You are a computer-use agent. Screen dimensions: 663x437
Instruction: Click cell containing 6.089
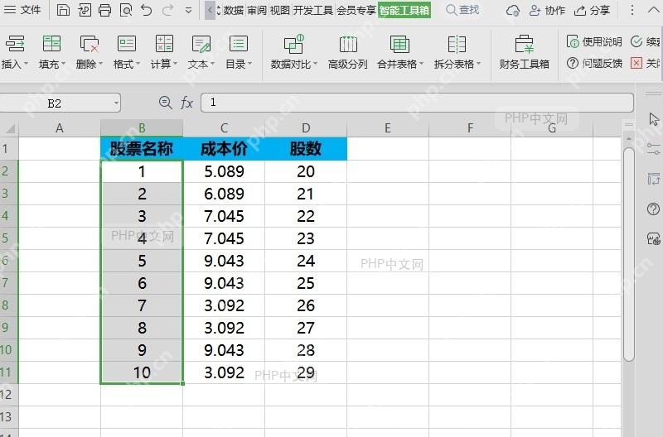(224, 194)
